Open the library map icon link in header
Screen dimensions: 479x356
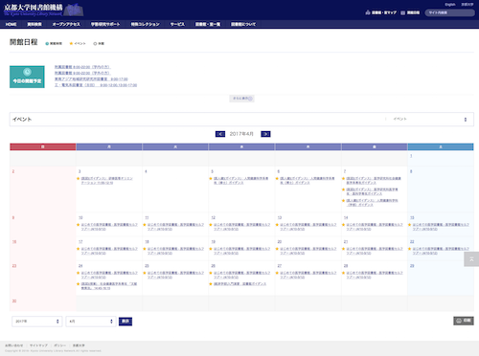point(381,12)
